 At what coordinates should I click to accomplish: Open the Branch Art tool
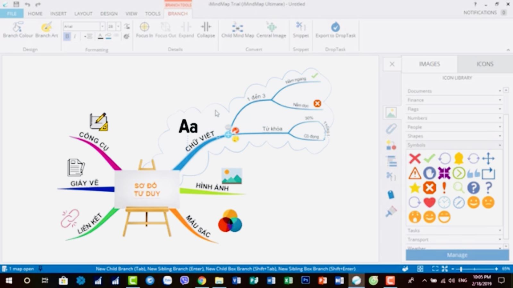pos(46,29)
